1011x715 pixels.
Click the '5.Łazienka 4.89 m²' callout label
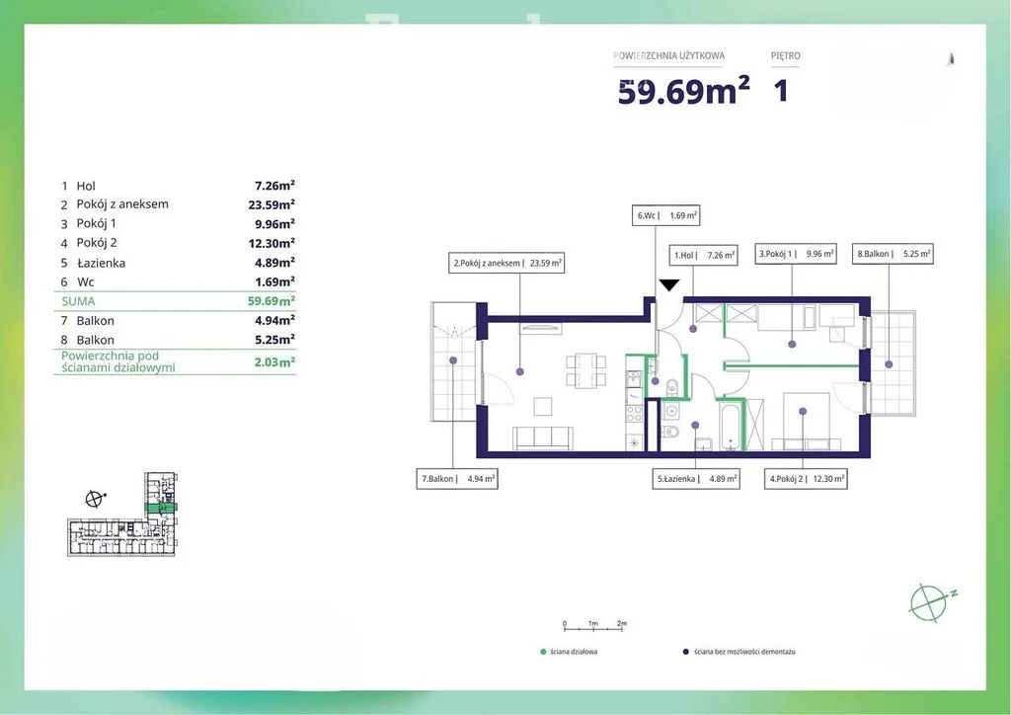[695, 479]
